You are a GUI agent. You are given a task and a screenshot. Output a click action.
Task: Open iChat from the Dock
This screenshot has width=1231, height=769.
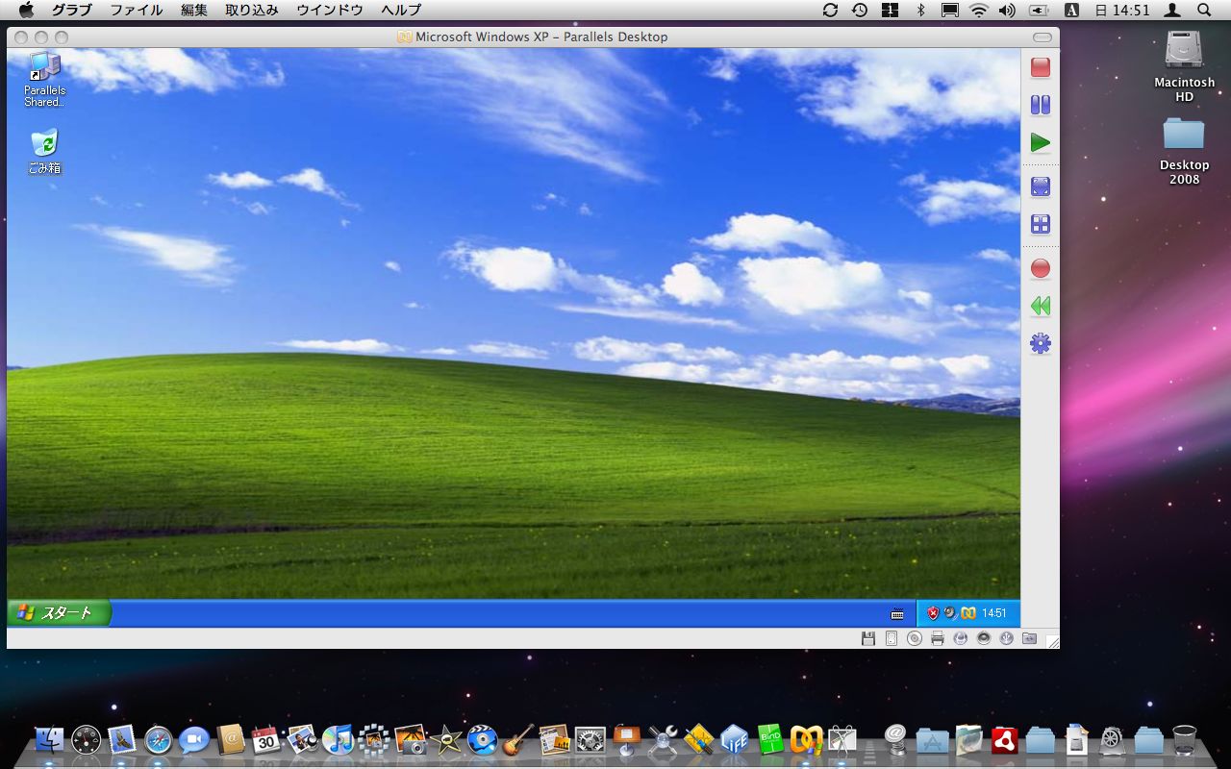pyautogui.click(x=193, y=739)
